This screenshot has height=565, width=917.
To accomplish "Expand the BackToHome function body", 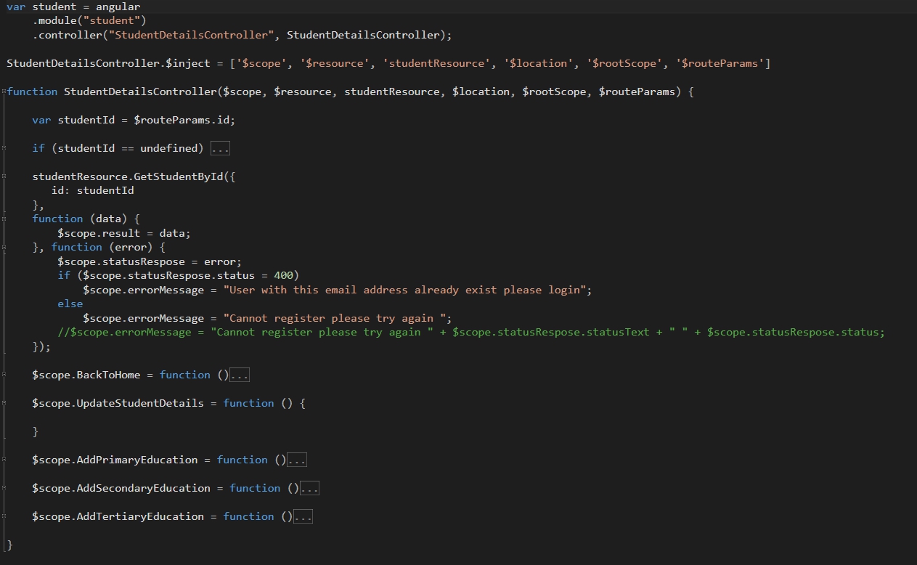I will pos(240,375).
